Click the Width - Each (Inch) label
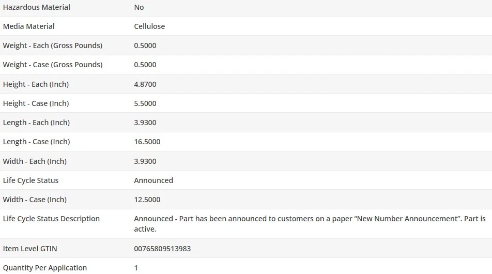The width and height of the screenshot is (492, 274). click(35, 161)
